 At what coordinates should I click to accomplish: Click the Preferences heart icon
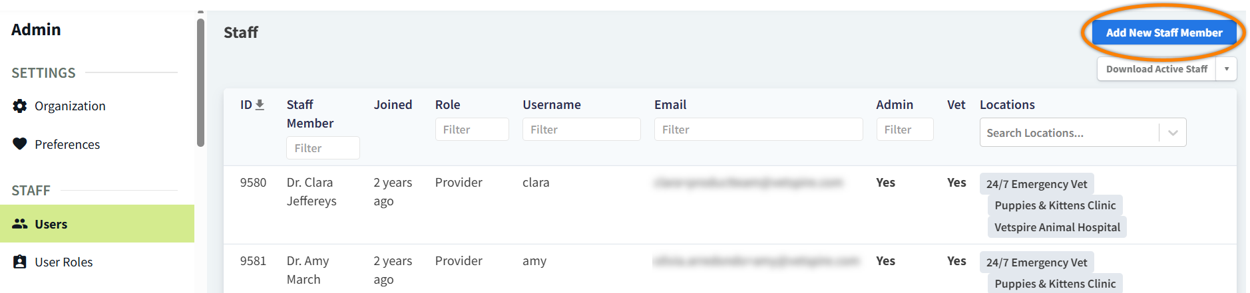pos(20,144)
